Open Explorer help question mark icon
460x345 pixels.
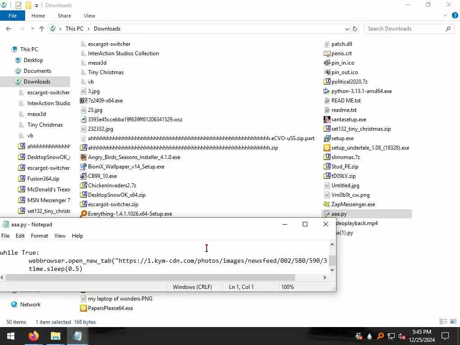[x=455, y=16]
